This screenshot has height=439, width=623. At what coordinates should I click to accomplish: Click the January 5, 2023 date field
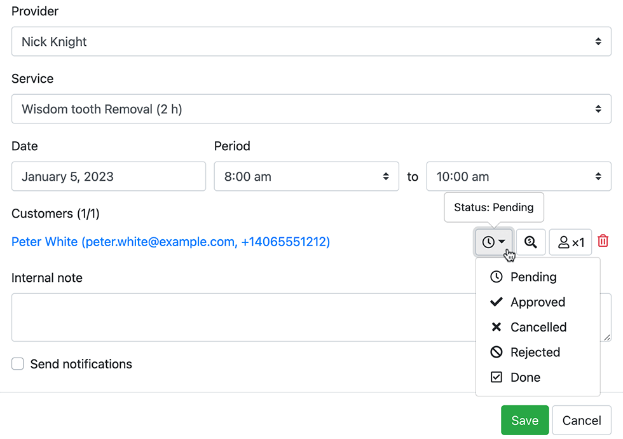coord(108,176)
